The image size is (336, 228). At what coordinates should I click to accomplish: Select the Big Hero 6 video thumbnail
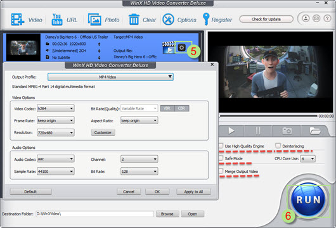tap(23, 47)
